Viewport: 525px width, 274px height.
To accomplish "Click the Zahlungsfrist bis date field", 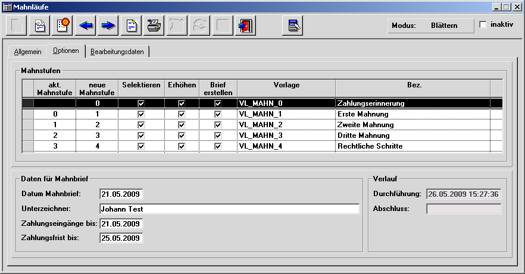I will point(121,238).
